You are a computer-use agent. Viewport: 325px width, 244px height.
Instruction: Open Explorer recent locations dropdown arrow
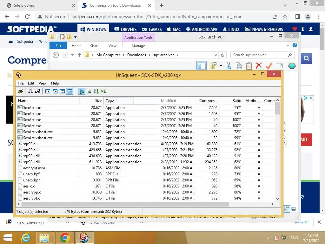72,55
